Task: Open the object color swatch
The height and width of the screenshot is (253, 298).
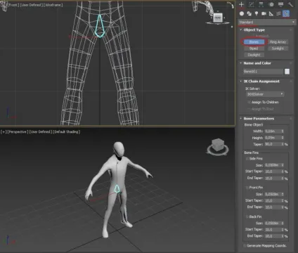Action: tap(287, 72)
